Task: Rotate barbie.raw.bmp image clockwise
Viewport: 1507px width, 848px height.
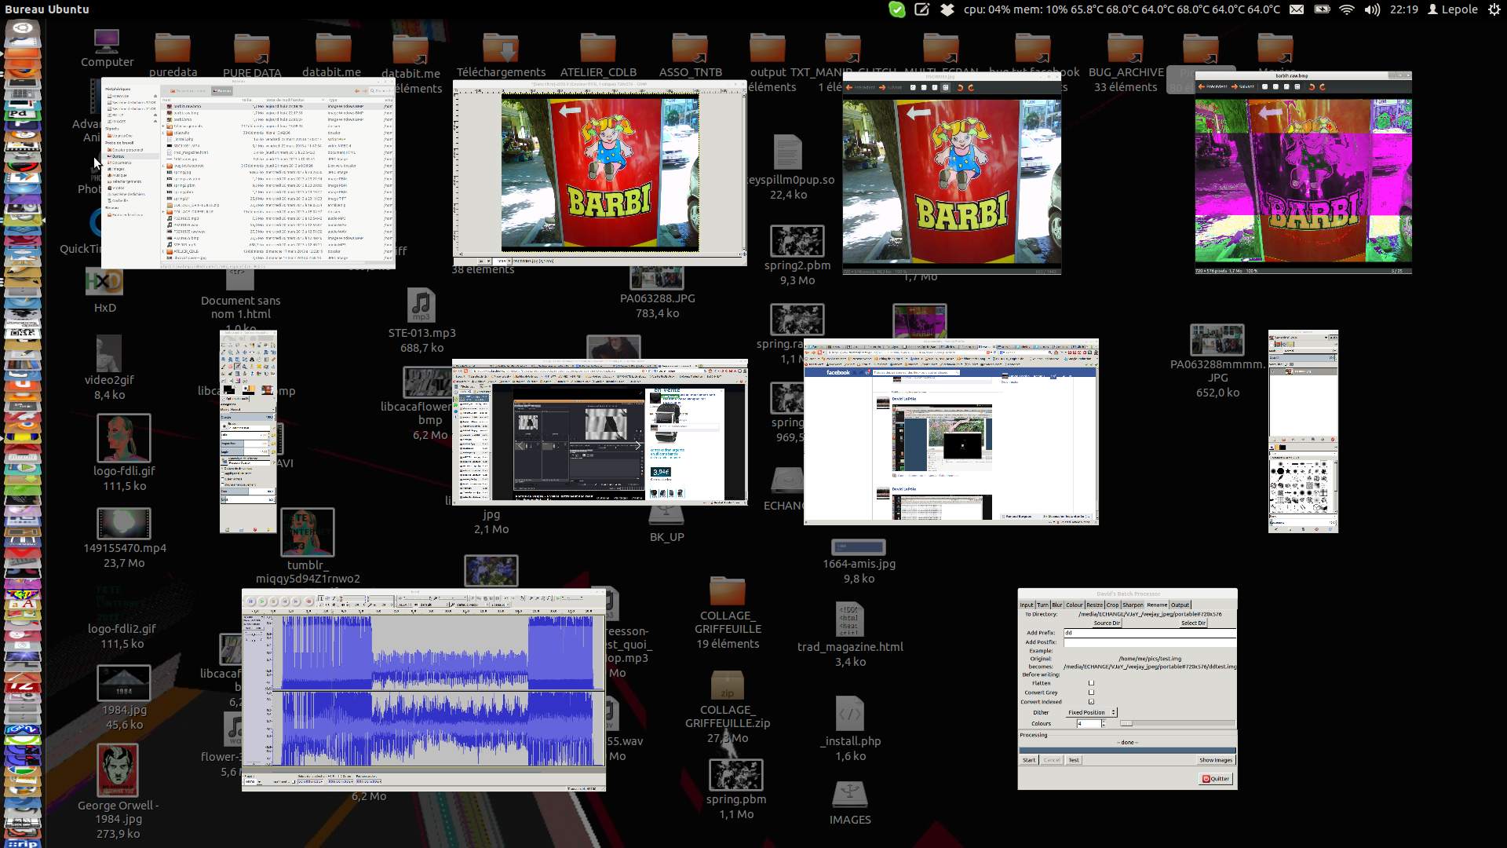Action: coord(1323,87)
